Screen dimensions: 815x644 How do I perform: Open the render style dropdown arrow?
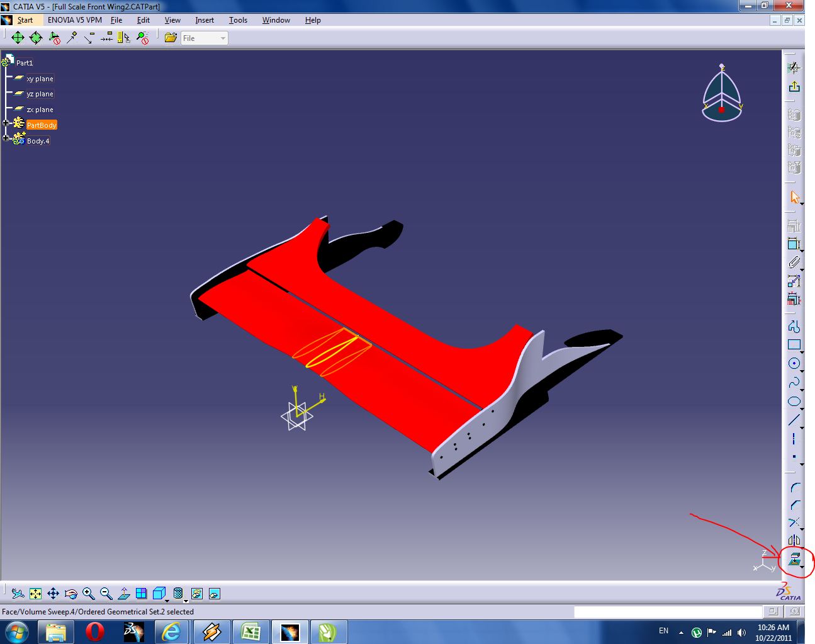[168, 599]
